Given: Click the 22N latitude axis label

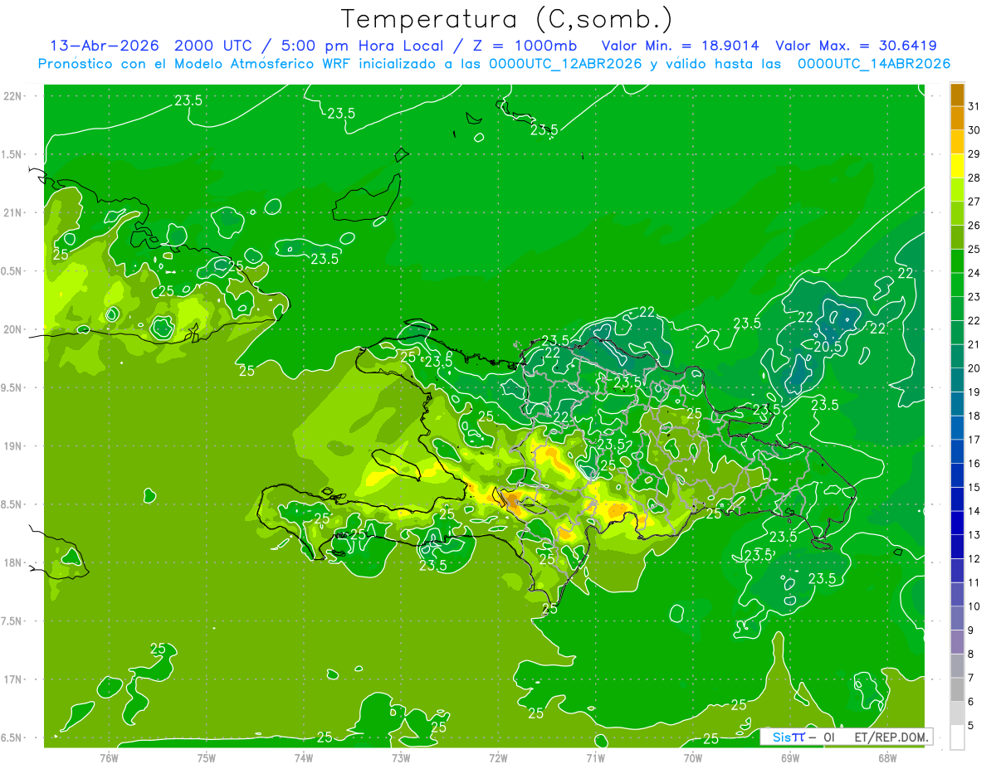Looking at the screenshot, I should coord(12,96).
